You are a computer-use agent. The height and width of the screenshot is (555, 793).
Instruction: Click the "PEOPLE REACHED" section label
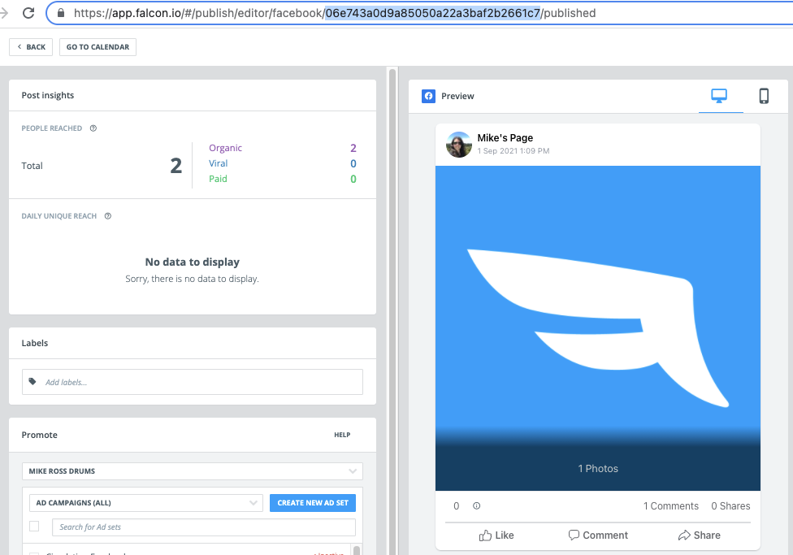(51, 128)
